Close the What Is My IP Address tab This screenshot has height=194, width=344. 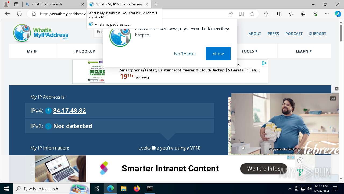147,4
